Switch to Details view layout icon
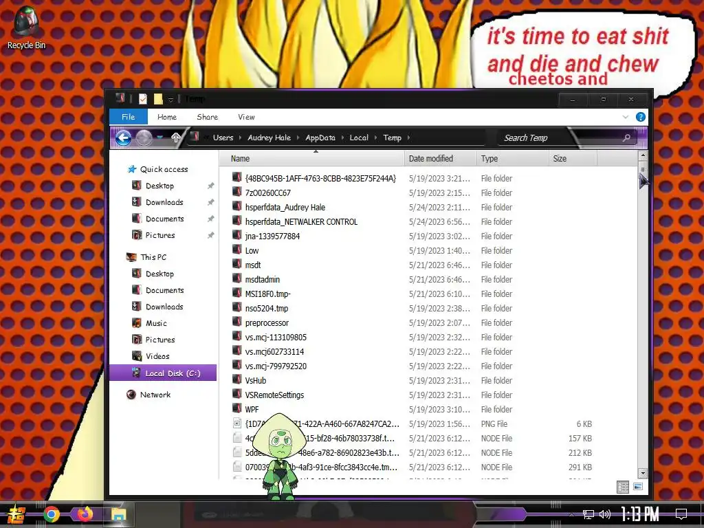Image resolution: width=704 pixels, height=528 pixels. pos(623,487)
